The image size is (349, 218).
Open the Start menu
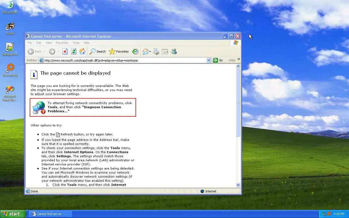click(x=13, y=214)
